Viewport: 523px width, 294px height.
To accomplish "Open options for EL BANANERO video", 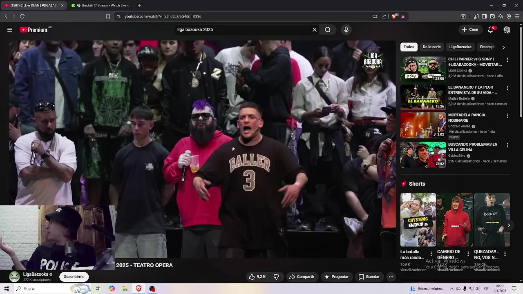I will [507, 88].
